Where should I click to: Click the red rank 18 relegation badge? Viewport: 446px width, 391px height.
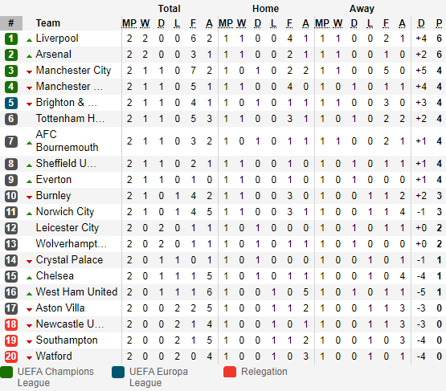pyautogui.click(x=11, y=324)
